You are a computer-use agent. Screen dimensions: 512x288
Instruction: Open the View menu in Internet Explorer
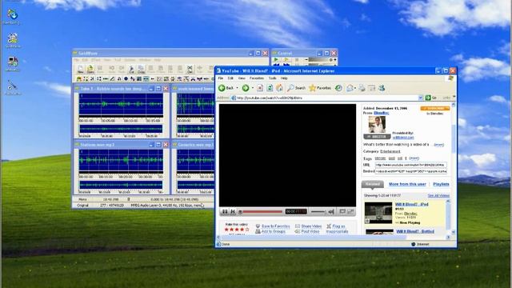click(x=242, y=78)
